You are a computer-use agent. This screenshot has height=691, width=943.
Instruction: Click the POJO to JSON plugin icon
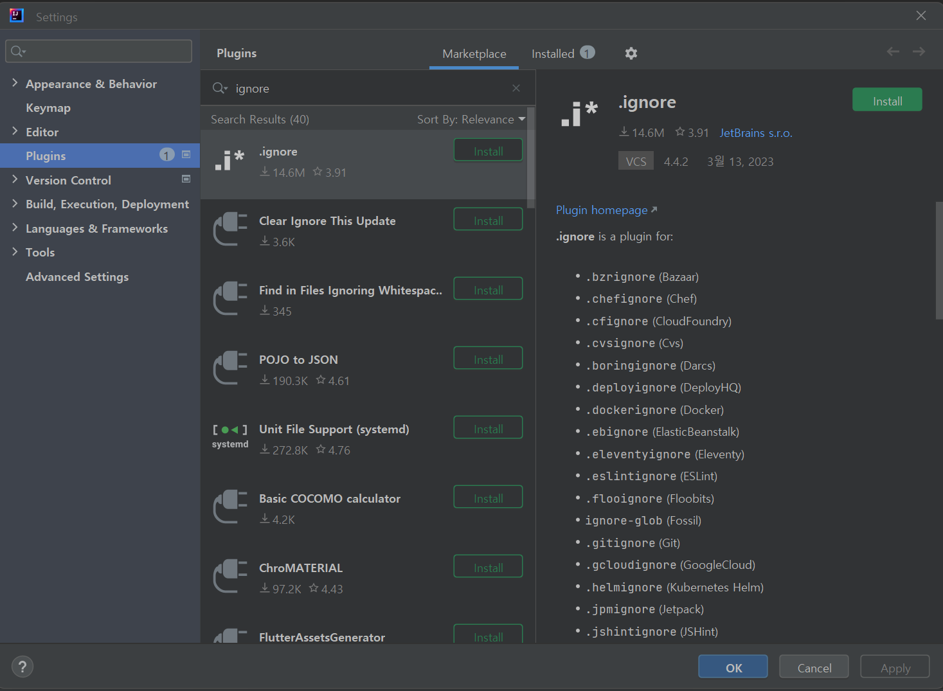[230, 368]
